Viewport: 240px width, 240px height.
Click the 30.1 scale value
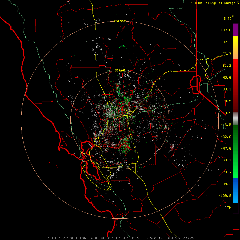coord(227,89)
